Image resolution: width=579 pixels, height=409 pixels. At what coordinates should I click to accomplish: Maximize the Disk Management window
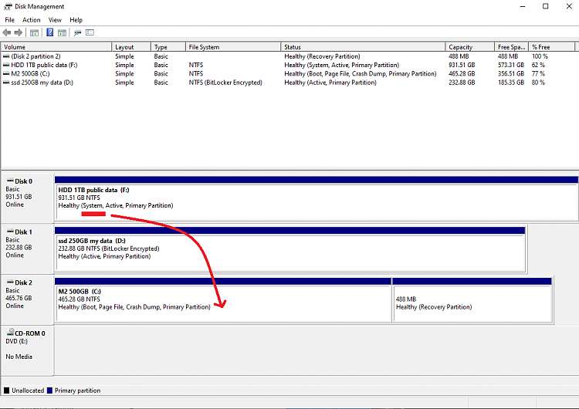point(545,6)
